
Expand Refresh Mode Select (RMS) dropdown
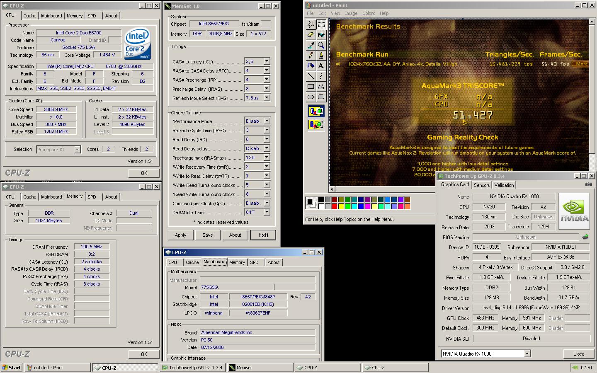(x=267, y=98)
